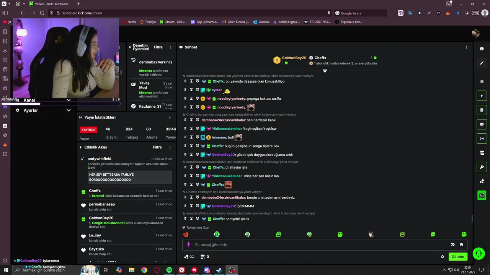Click the ABONMAN subscription goal progress bar

click(x=61, y=104)
